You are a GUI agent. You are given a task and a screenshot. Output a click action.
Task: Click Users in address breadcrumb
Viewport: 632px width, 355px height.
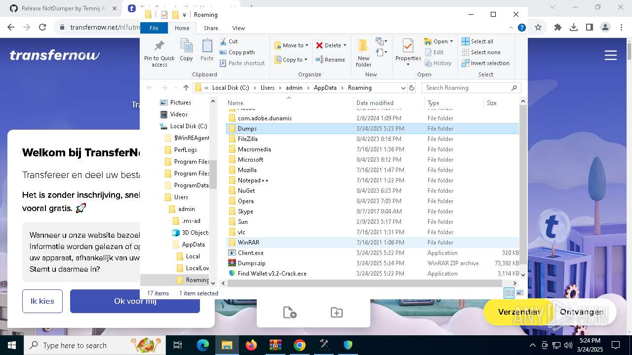pyautogui.click(x=267, y=88)
